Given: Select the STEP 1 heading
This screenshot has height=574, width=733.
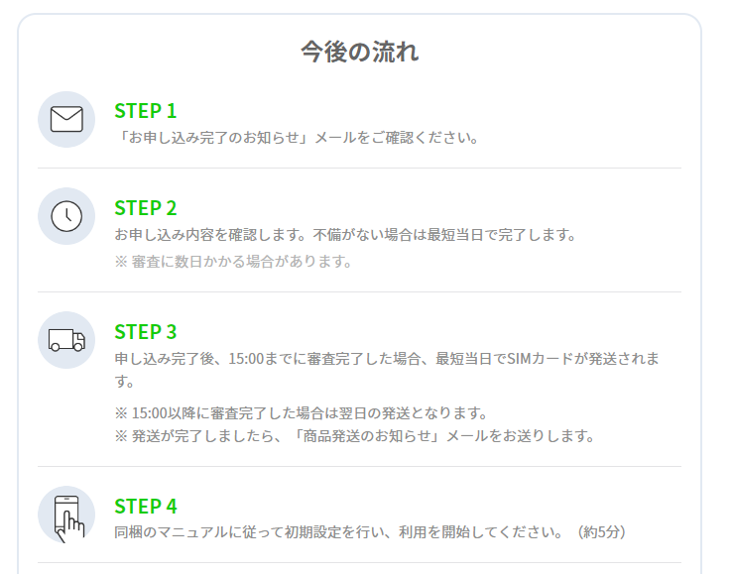Looking at the screenshot, I should [146, 111].
